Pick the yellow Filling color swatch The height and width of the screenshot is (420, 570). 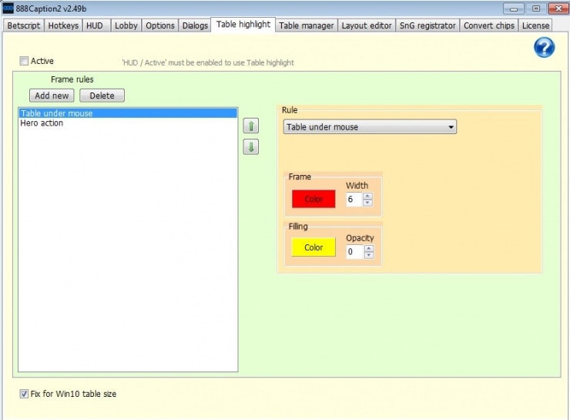pyautogui.click(x=313, y=247)
